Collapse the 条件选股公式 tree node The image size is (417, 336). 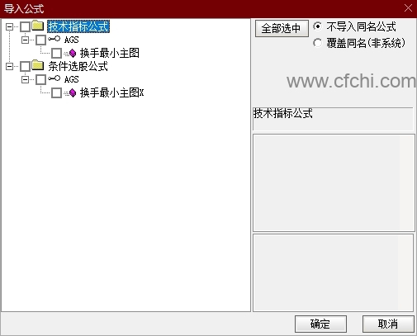9,66
